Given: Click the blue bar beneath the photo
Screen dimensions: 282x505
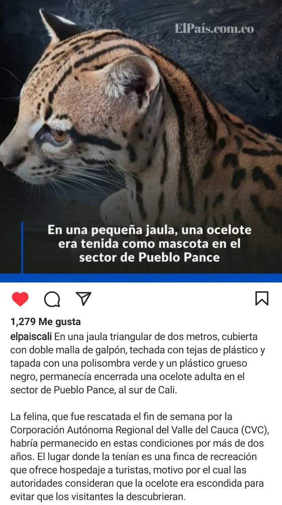Looking at the screenshot, I should coord(141,278).
